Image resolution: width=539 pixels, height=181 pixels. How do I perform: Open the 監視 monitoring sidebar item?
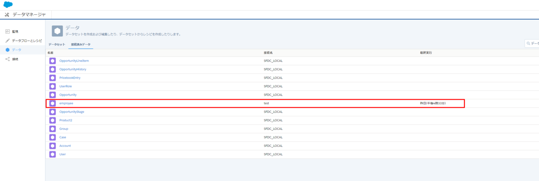[15, 31]
